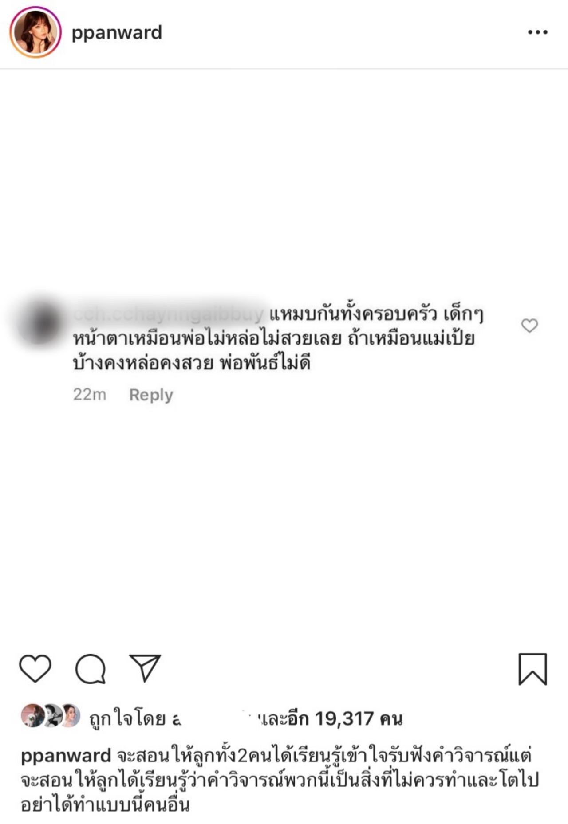Tap the post caption text

280,780
